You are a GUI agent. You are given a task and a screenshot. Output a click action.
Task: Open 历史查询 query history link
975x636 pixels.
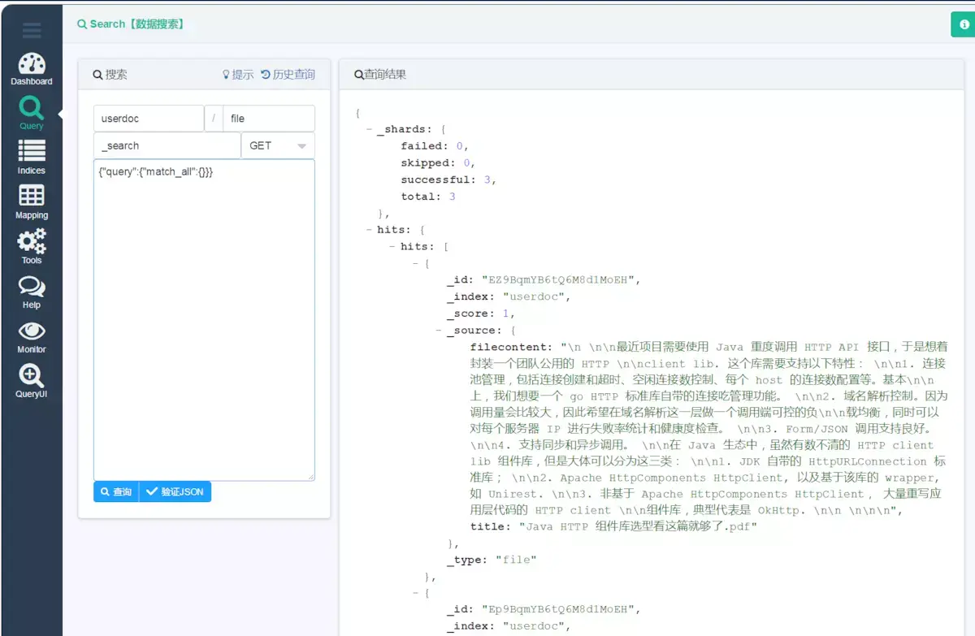[x=288, y=75]
